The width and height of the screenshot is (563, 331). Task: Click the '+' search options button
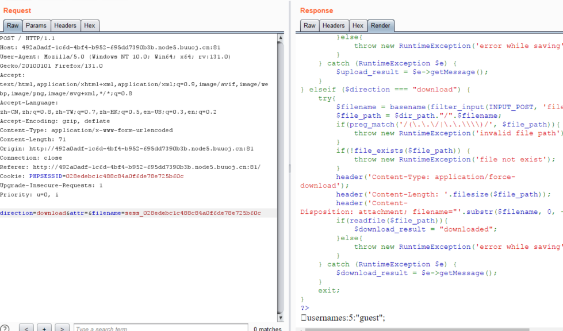click(44, 329)
